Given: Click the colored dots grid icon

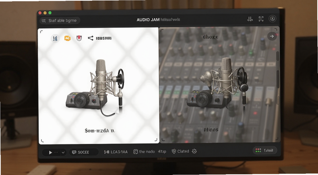Looking at the screenshot, I should [258, 150].
